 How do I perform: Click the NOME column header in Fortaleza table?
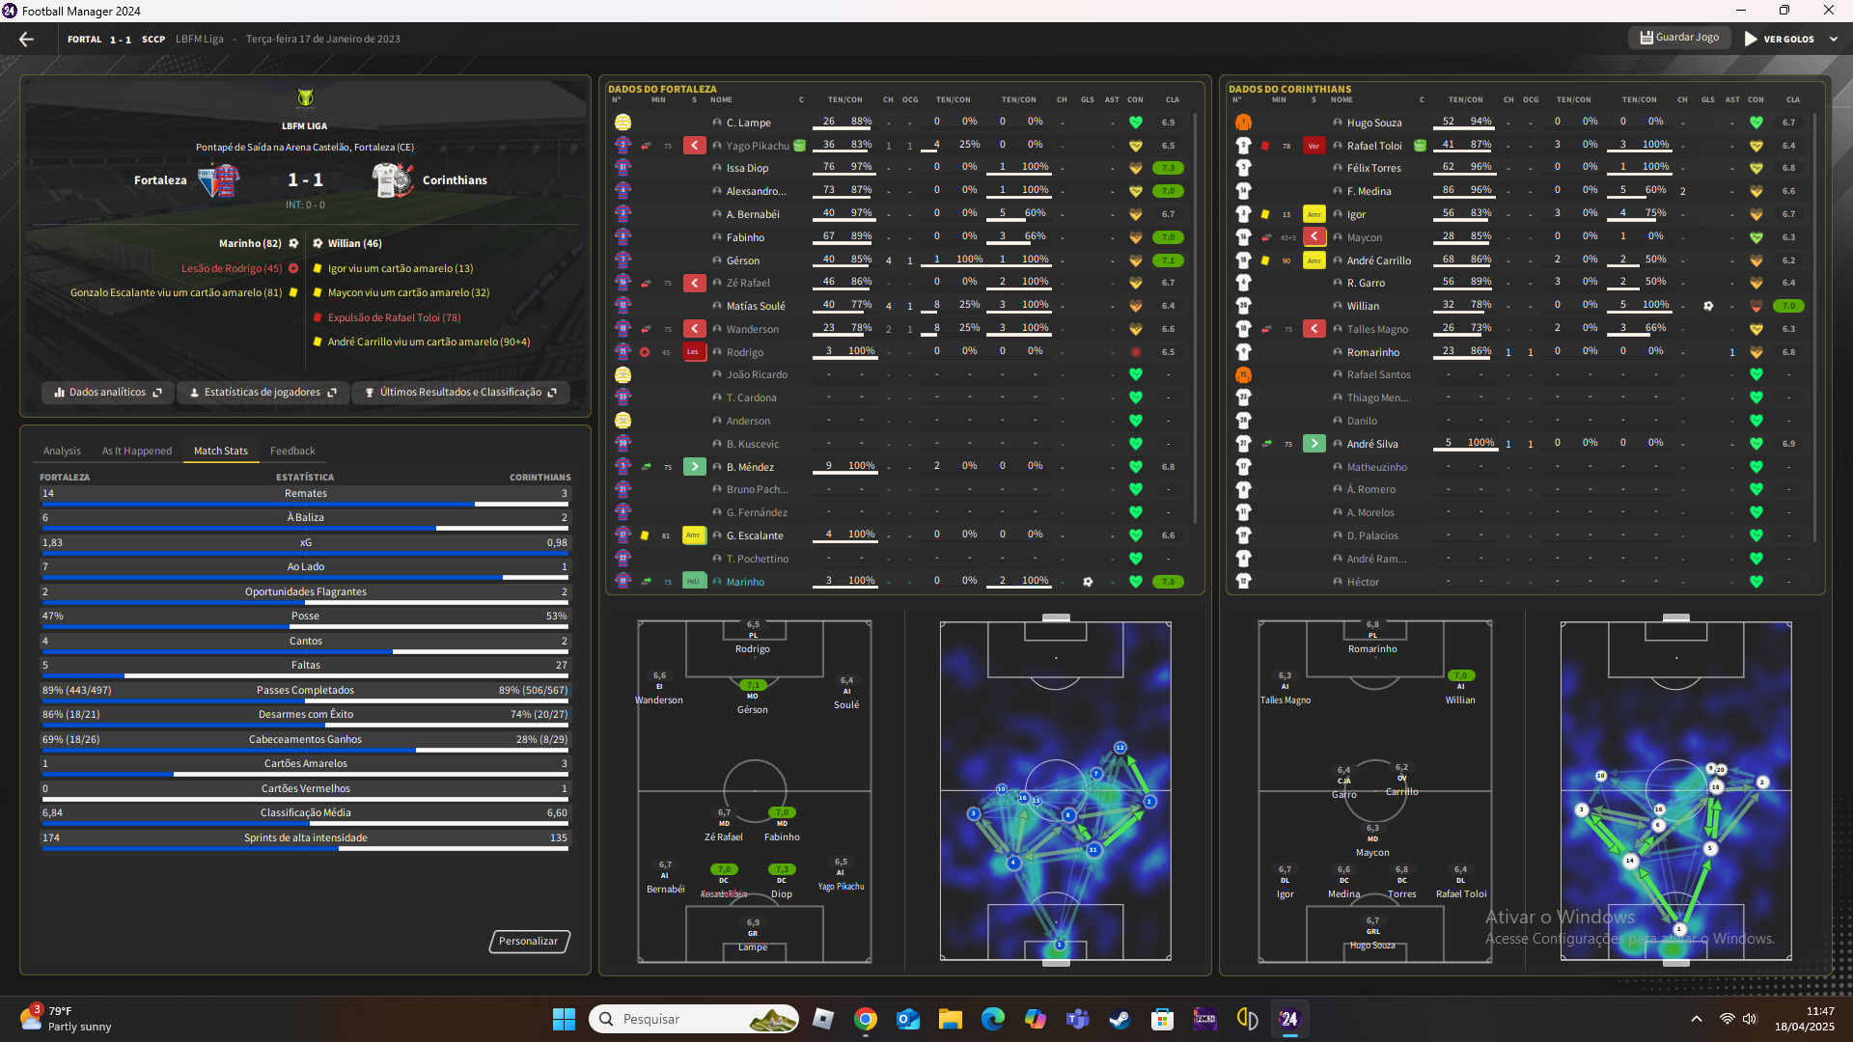[721, 99]
